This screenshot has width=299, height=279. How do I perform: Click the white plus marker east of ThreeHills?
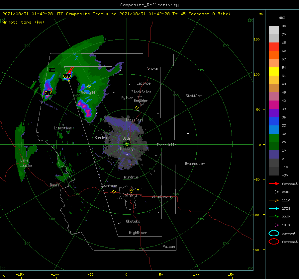(x=188, y=133)
